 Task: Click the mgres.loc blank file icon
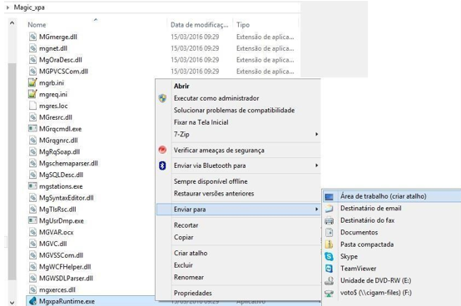tap(32, 106)
